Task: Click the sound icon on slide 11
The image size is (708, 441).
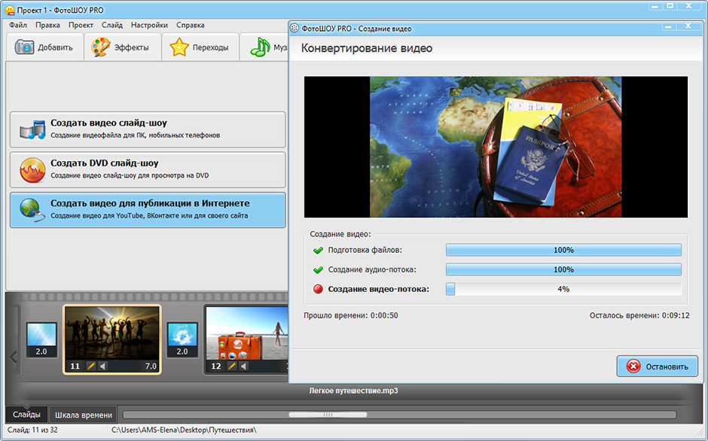Action: pos(103,366)
